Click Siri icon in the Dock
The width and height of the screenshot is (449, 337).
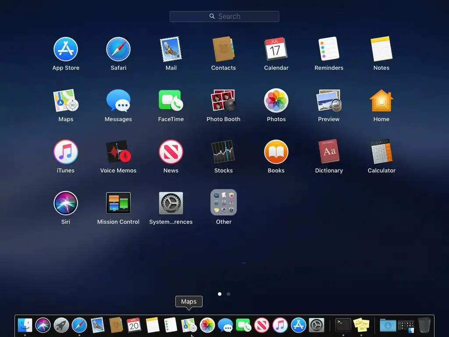coord(43,325)
